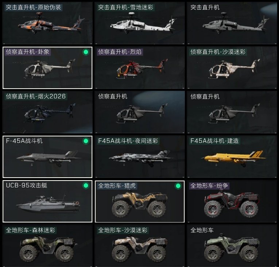The width and height of the screenshot is (279, 267).
Task: Choose 全地形车-沙漠迷彩 skin
Action: tap(140, 246)
